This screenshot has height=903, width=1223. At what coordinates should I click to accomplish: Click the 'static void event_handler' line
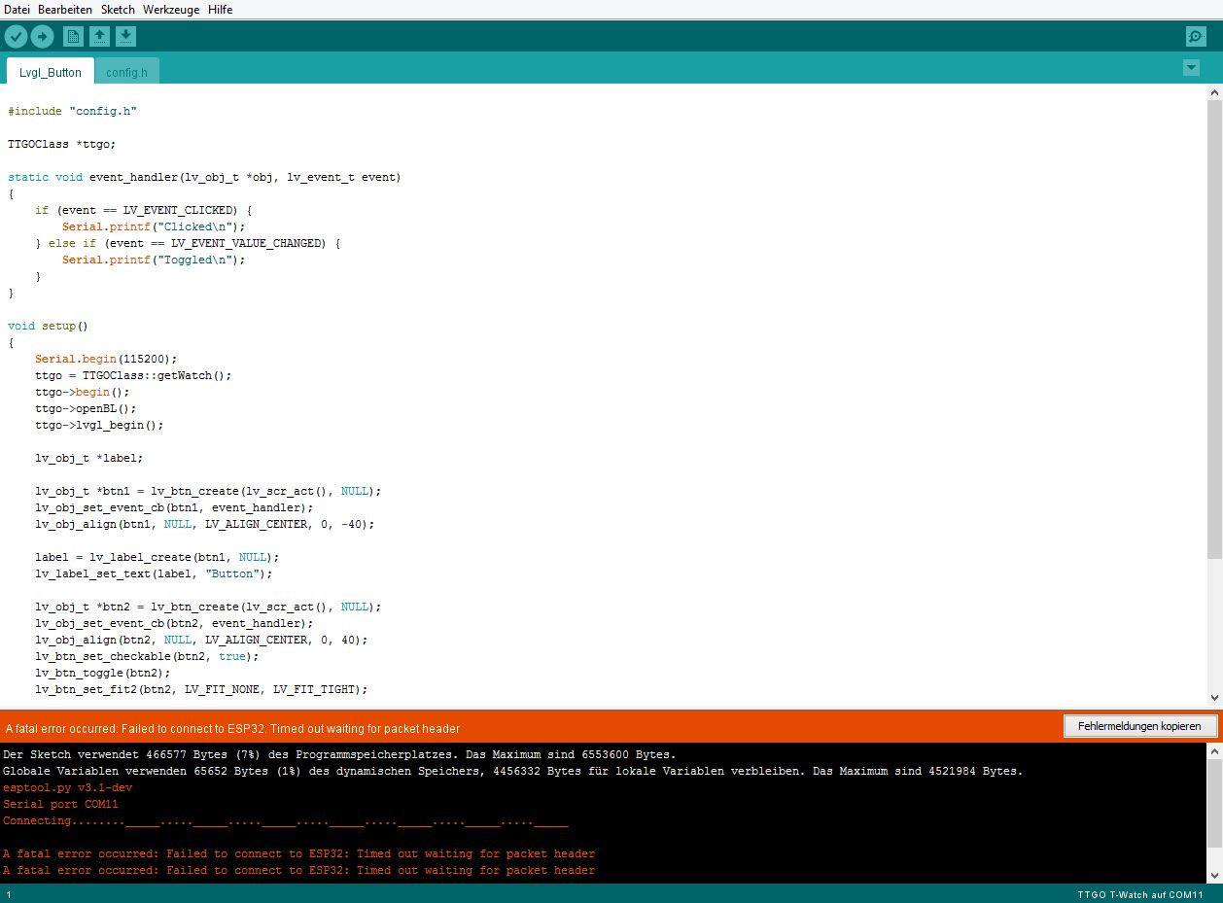204,177
